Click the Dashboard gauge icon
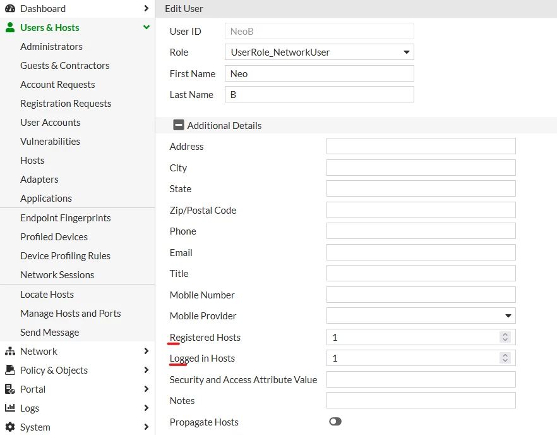The image size is (557, 435). (10, 9)
